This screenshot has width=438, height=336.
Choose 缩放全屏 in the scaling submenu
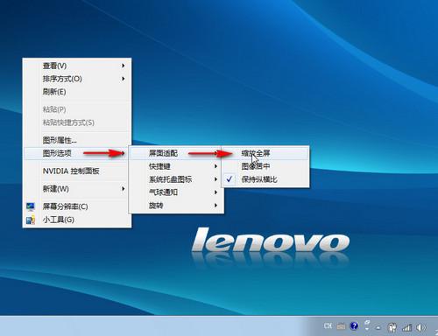(x=265, y=153)
